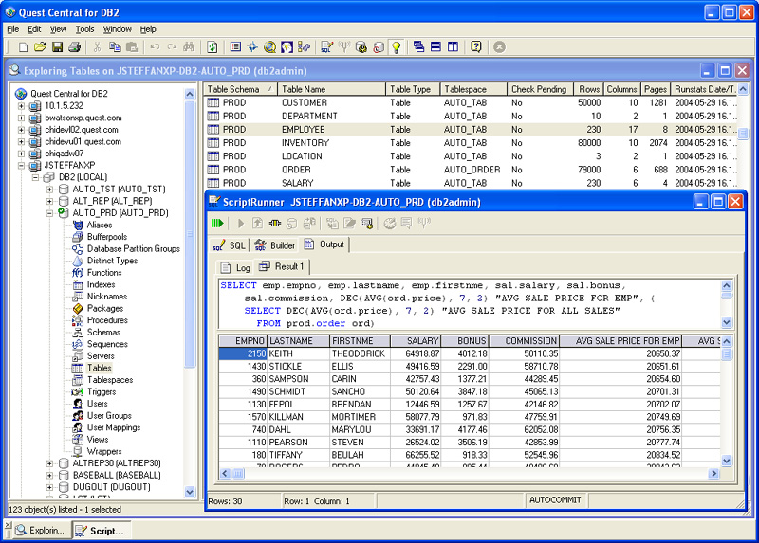759x543 pixels.
Task: Select Views in the tree
Action: click(98, 439)
